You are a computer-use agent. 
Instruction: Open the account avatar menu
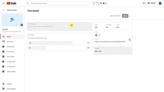[160, 3]
